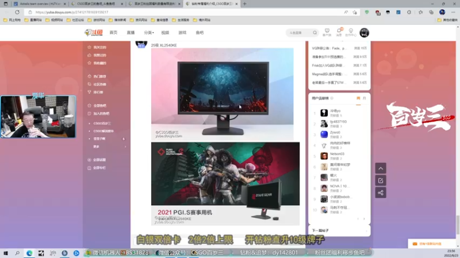
Task: Open the all topics item in sidebar
Action: tap(97, 160)
